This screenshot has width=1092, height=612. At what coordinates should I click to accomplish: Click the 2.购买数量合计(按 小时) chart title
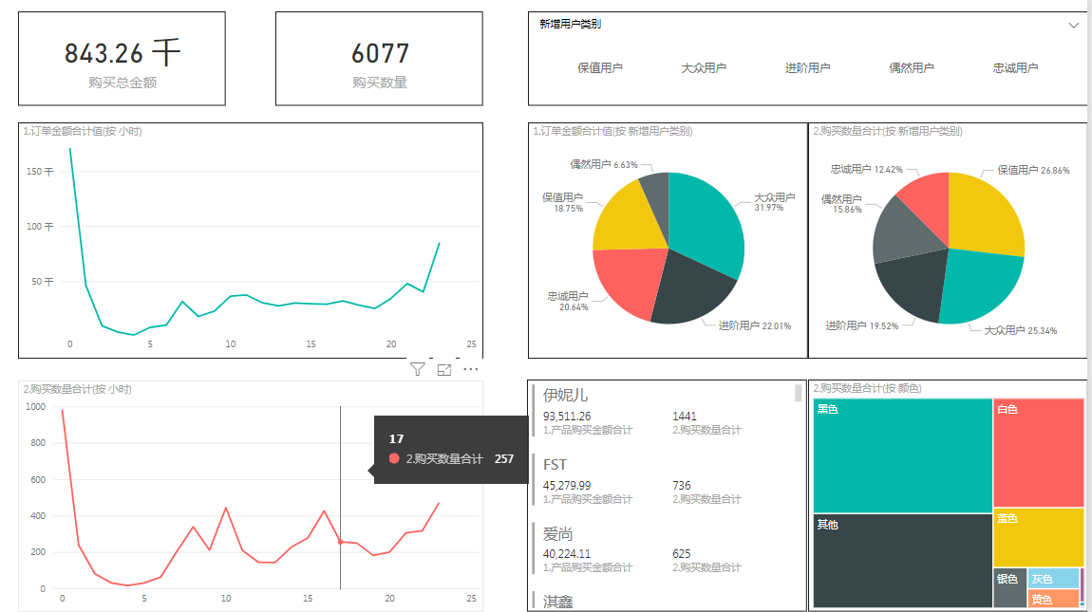coord(77,389)
